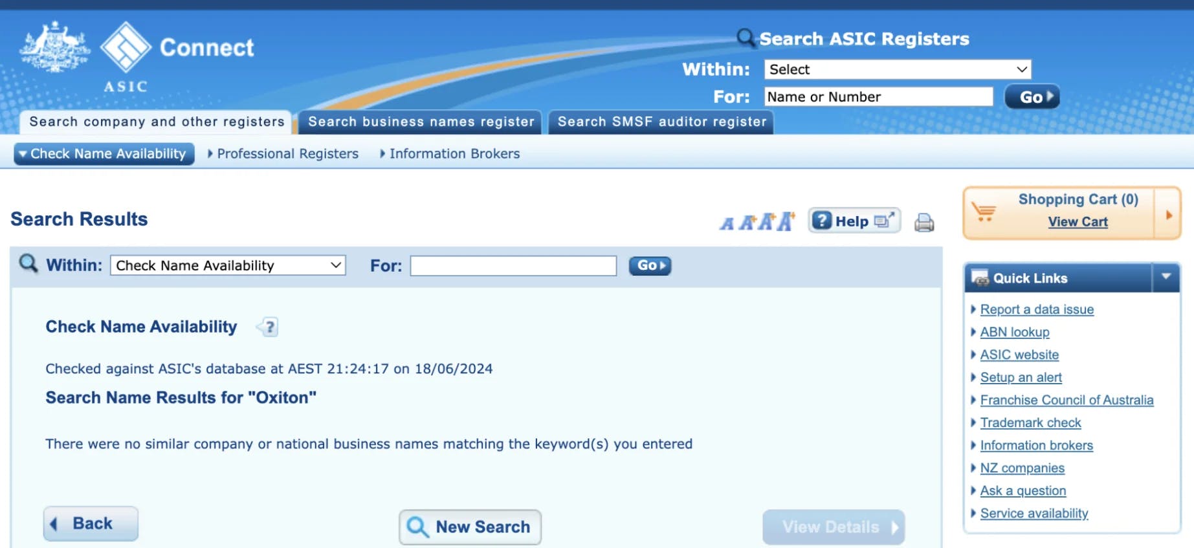
Task: Switch to Search SMSF auditor register tab
Action: (661, 122)
